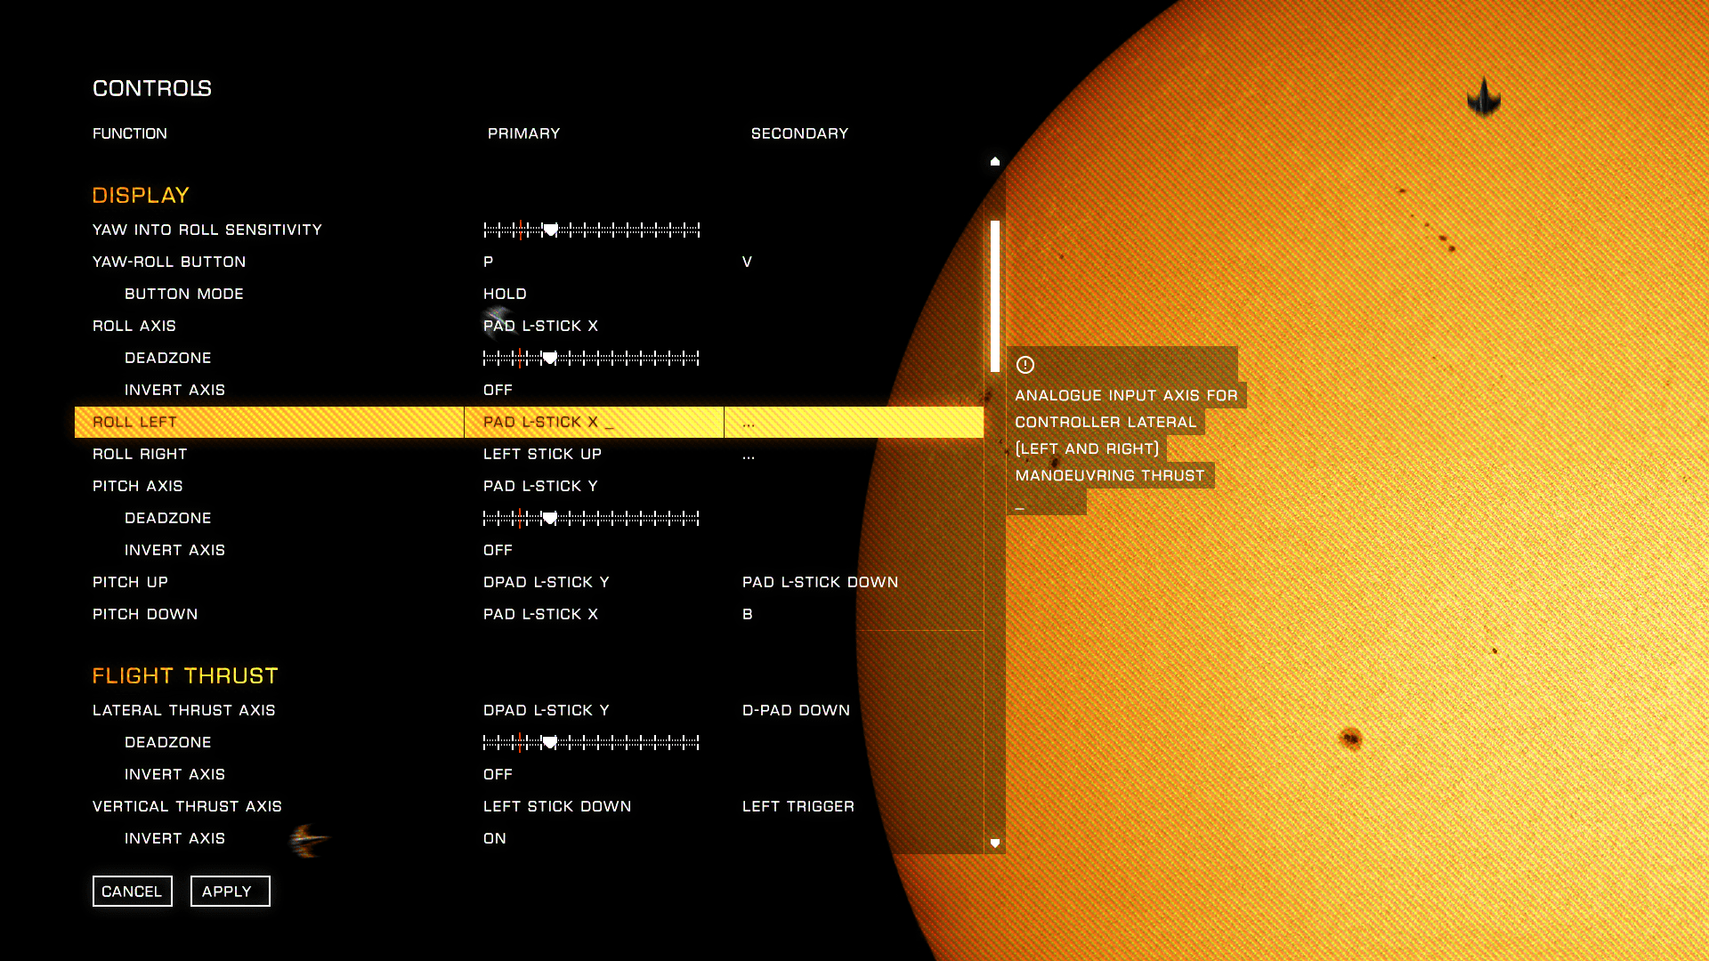Click the Roll Right row label

point(140,454)
